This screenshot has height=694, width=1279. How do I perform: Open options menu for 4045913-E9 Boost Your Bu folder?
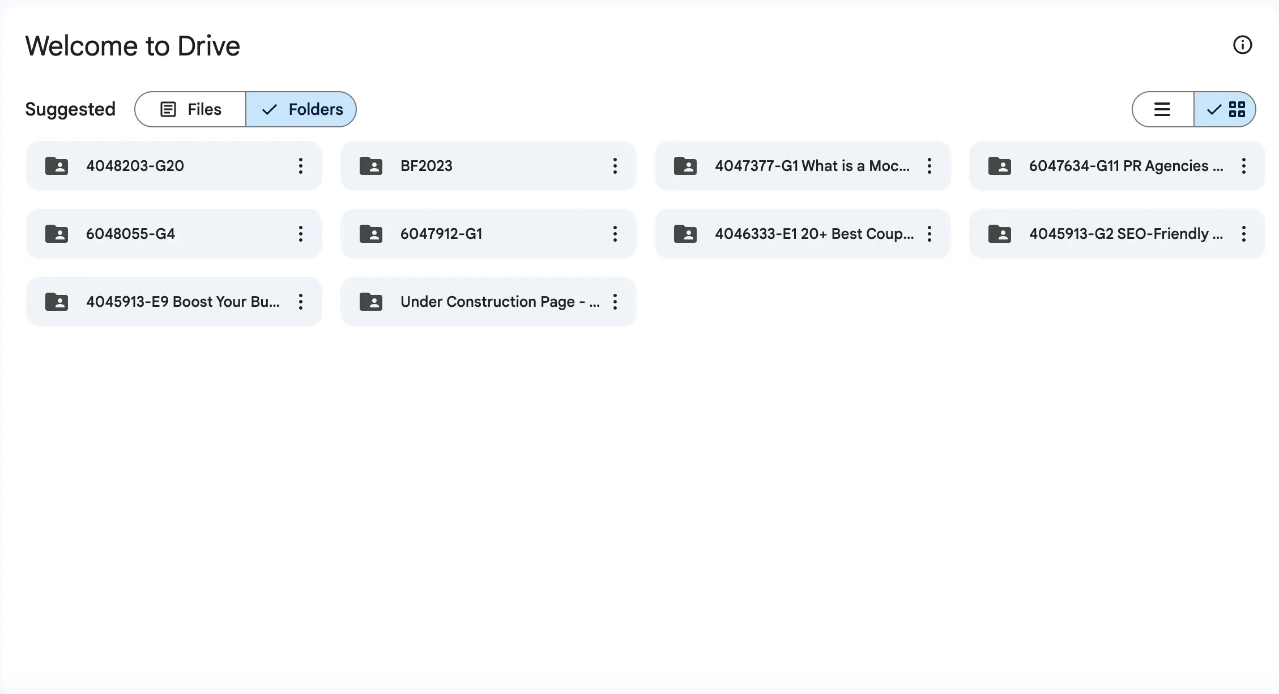click(x=301, y=302)
